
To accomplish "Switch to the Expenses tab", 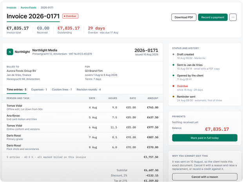I will pos(39,89).
